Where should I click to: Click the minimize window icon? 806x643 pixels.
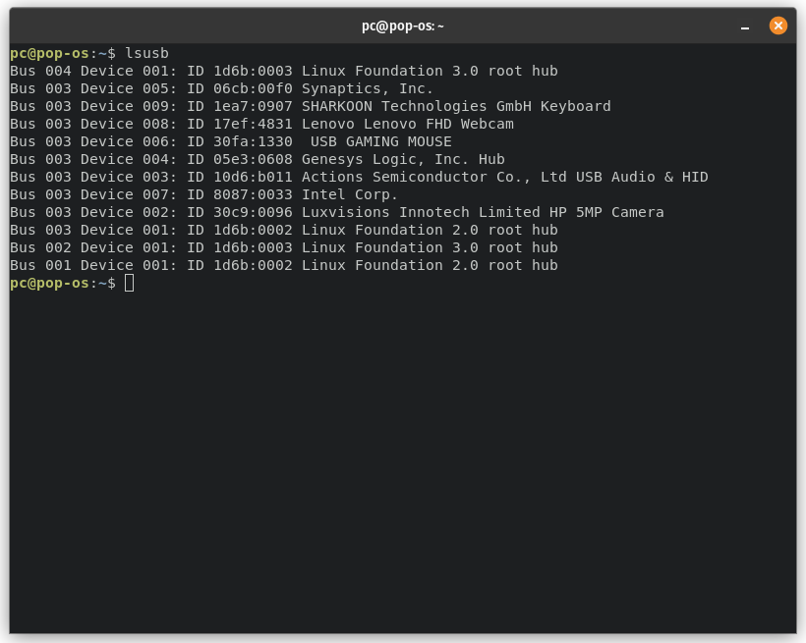[747, 27]
